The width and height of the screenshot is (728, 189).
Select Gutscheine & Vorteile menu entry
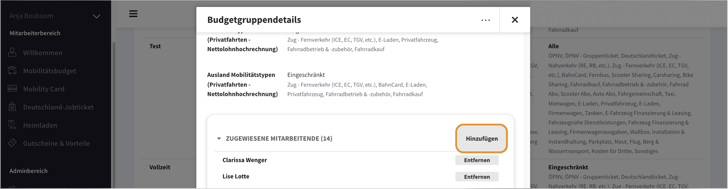click(x=56, y=143)
